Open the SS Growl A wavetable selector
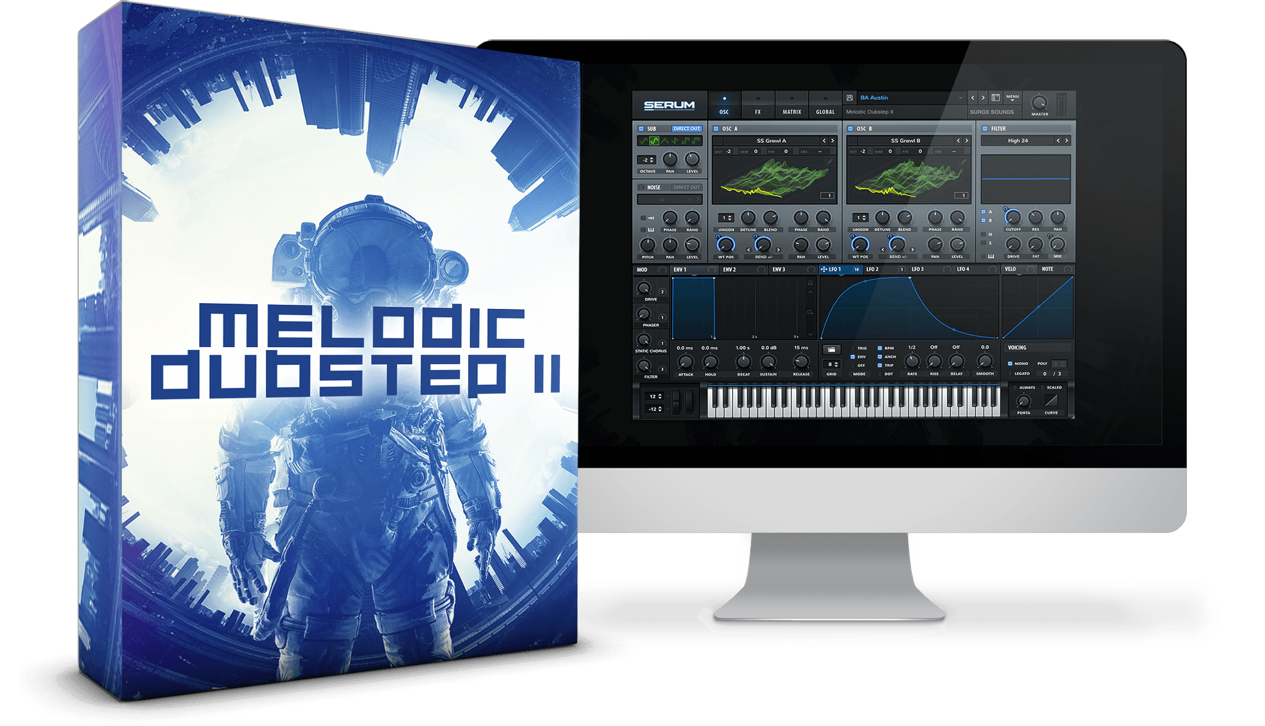This screenshot has height=726, width=1265. click(771, 141)
